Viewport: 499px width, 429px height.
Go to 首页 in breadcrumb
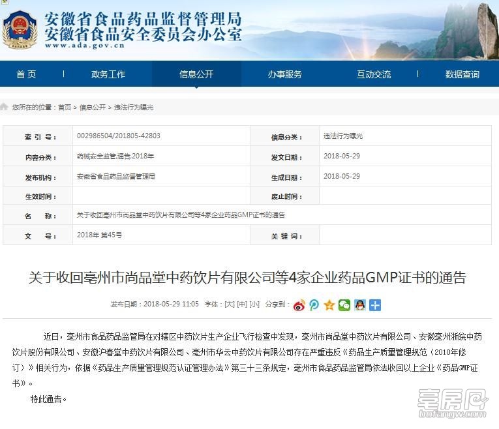[x=65, y=107]
